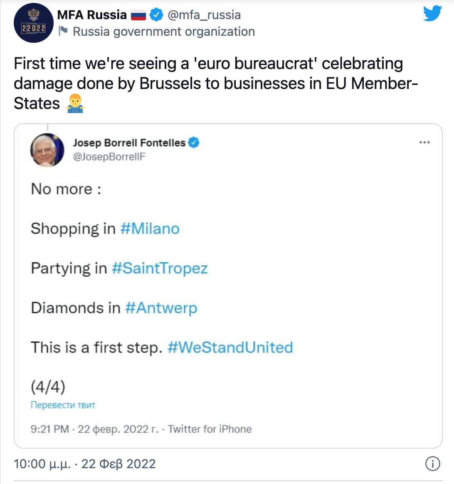454x484 pixels.
Task: Open MFA Russia profile avatar
Action: click(x=33, y=23)
